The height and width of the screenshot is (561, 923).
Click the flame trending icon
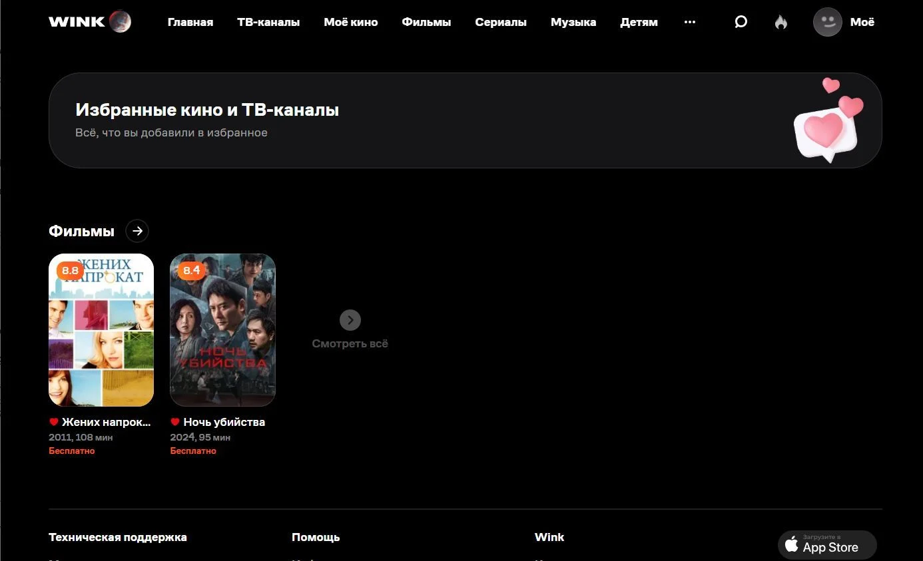tap(781, 22)
